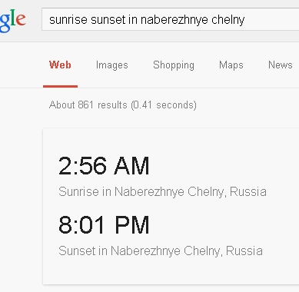
Task: Click the word chelny in search box
Action: coord(228,20)
